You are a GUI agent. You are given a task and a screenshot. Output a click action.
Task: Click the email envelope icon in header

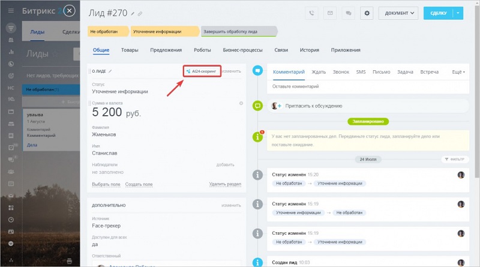[330, 13]
